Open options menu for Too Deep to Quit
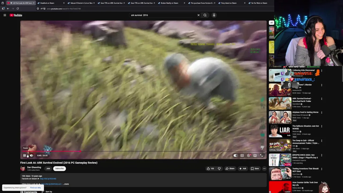Viewport: 343px width, 193px height. (x=322, y=141)
